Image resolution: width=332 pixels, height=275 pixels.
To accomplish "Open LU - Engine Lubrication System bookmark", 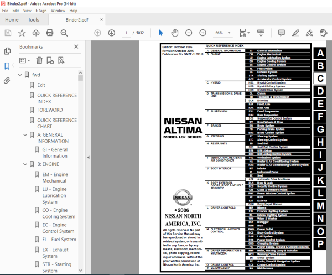I will pos(54,195).
